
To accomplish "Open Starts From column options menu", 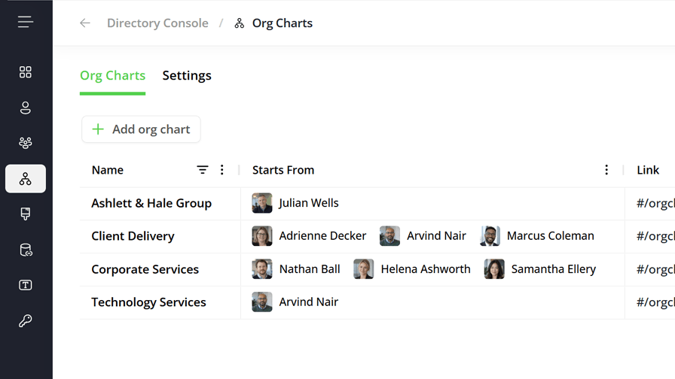I will click(x=606, y=170).
